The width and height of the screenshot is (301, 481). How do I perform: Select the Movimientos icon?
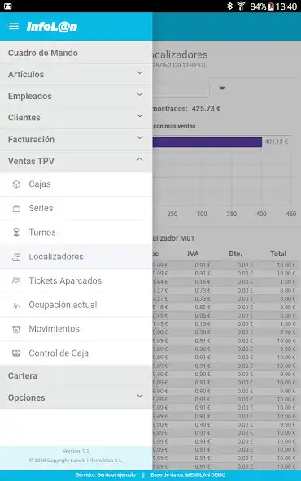click(16, 329)
